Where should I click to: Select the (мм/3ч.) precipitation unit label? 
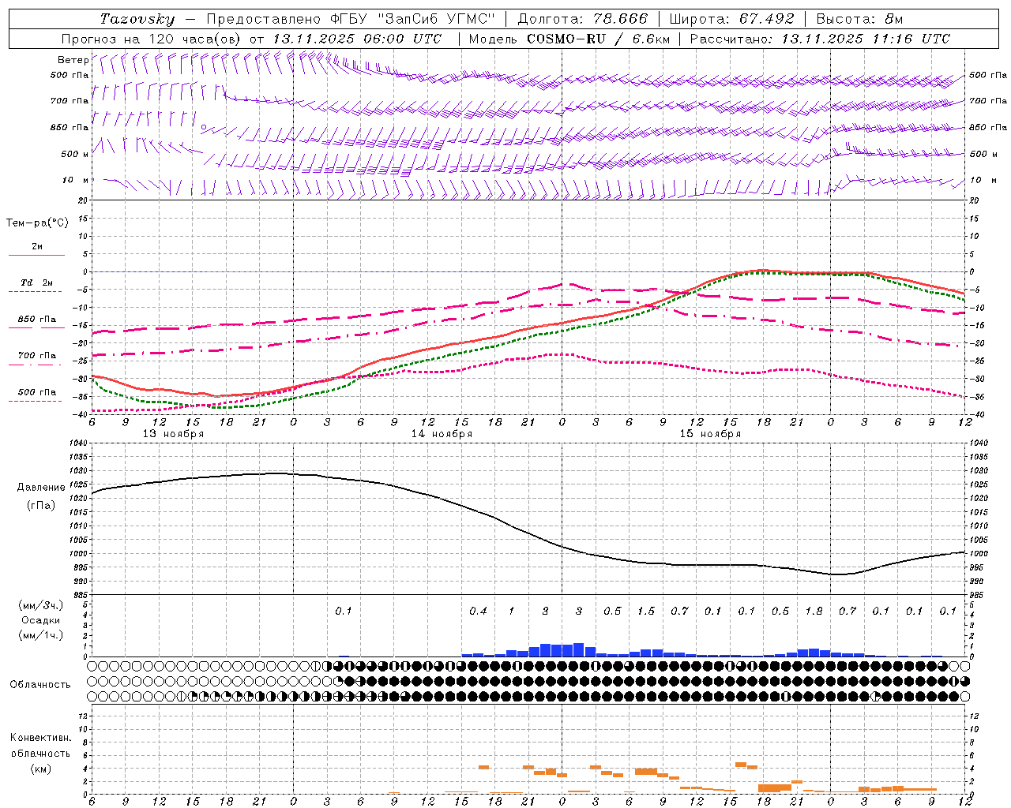tap(39, 605)
